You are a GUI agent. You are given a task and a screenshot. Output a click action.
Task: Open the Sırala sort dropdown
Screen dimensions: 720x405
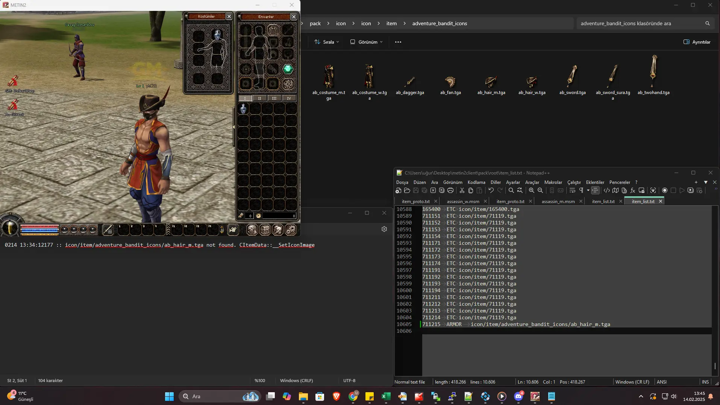pyautogui.click(x=326, y=42)
